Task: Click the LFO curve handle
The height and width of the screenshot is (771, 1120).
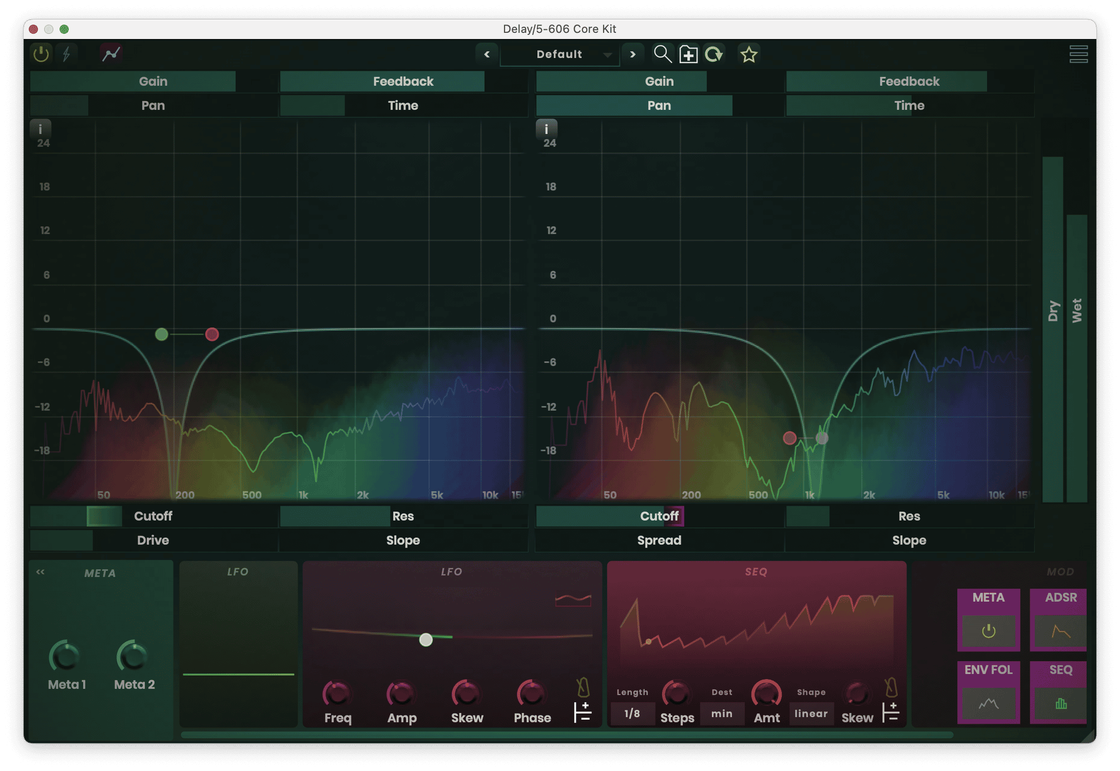Action: [x=426, y=640]
